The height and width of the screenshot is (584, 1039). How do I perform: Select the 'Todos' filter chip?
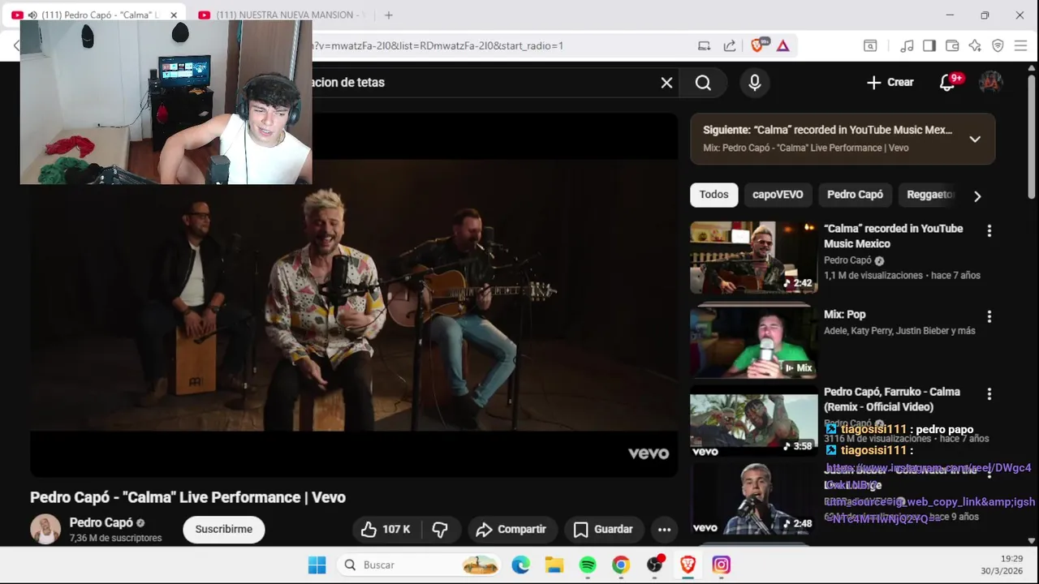coord(714,195)
